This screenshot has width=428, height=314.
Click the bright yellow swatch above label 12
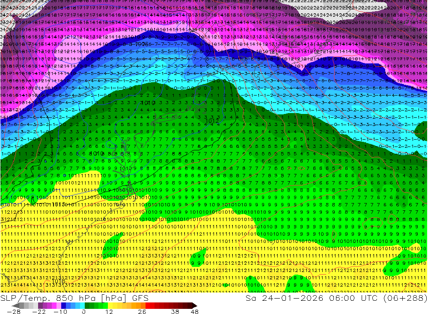click(110, 305)
